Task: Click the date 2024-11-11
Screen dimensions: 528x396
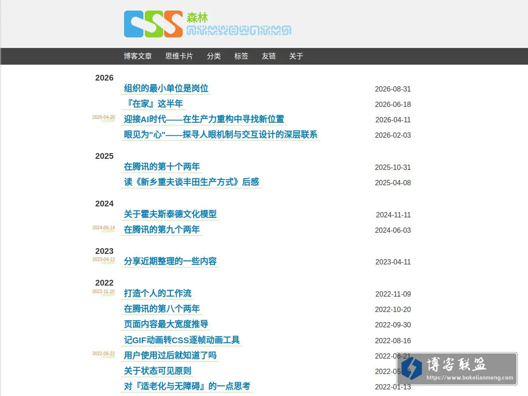Action: [393, 215]
